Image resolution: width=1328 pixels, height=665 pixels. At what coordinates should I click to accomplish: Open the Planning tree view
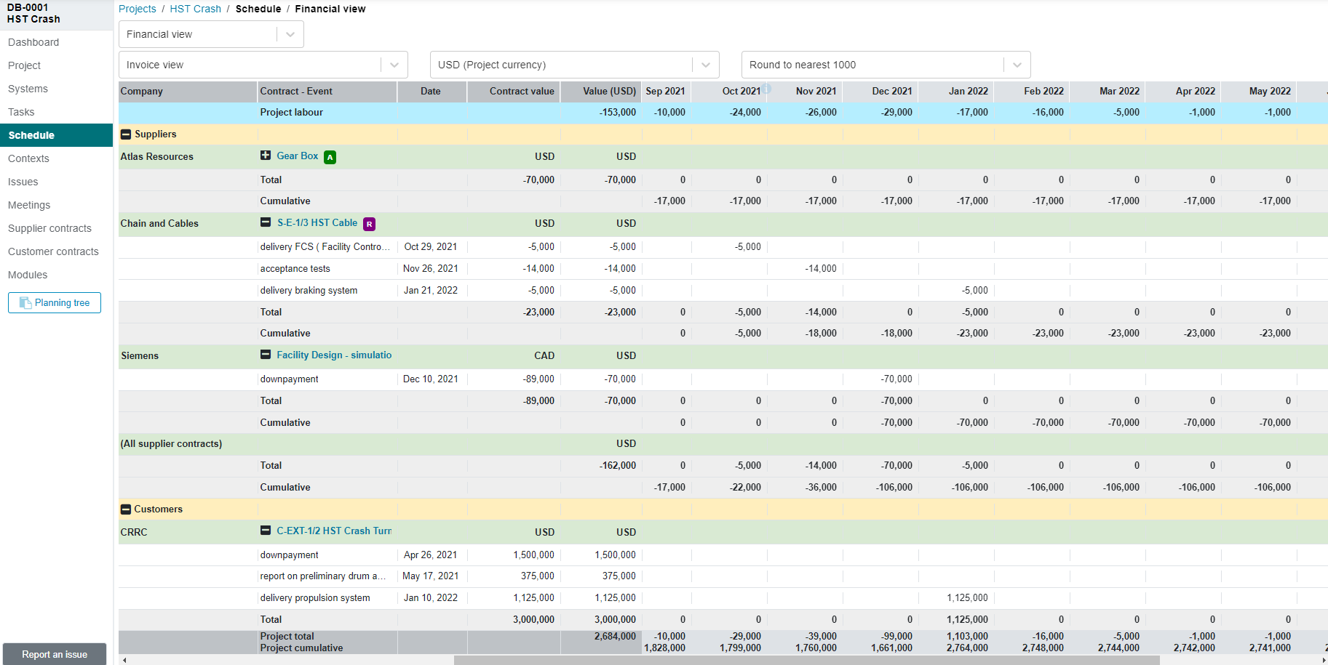(x=55, y=302)
